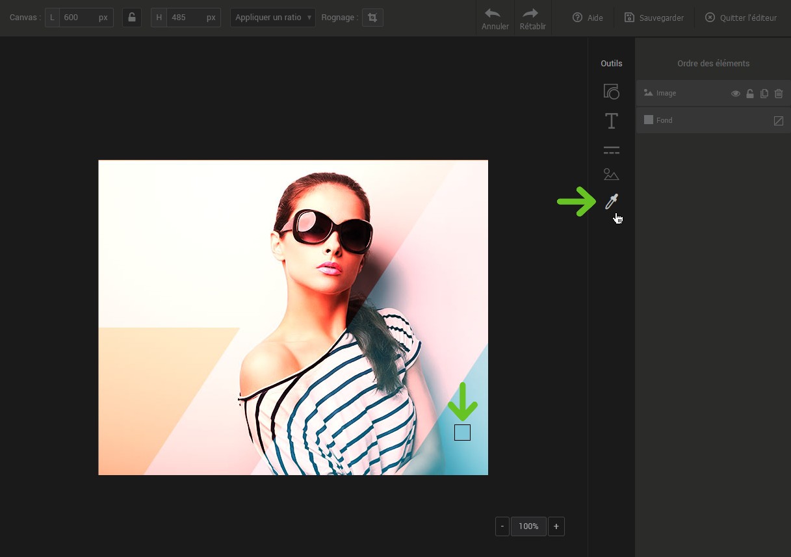
Task: Click Rétablir to redo
Action: point(533,18)
